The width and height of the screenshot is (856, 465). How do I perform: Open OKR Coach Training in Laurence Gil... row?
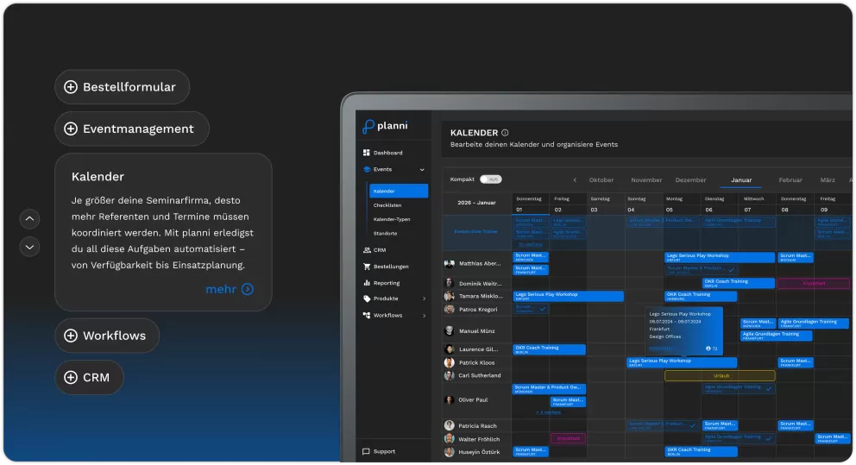pyautogui.click(x=549, y=349)
